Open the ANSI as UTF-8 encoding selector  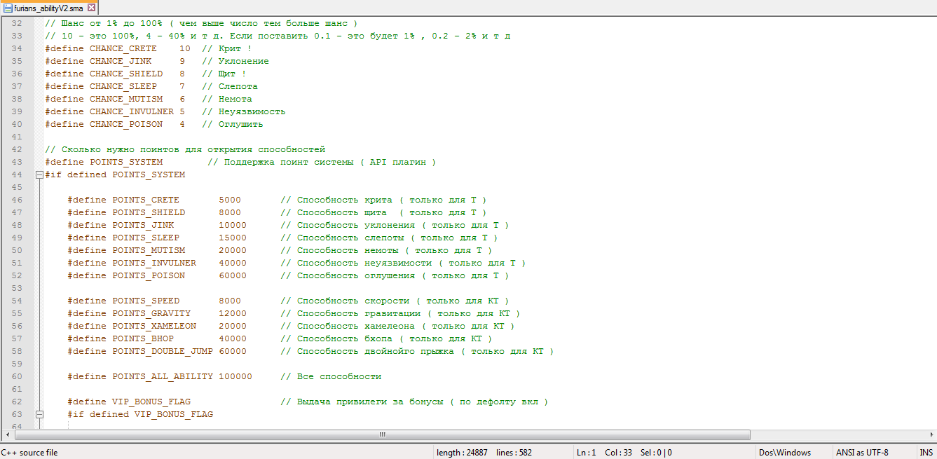point(861,453)
